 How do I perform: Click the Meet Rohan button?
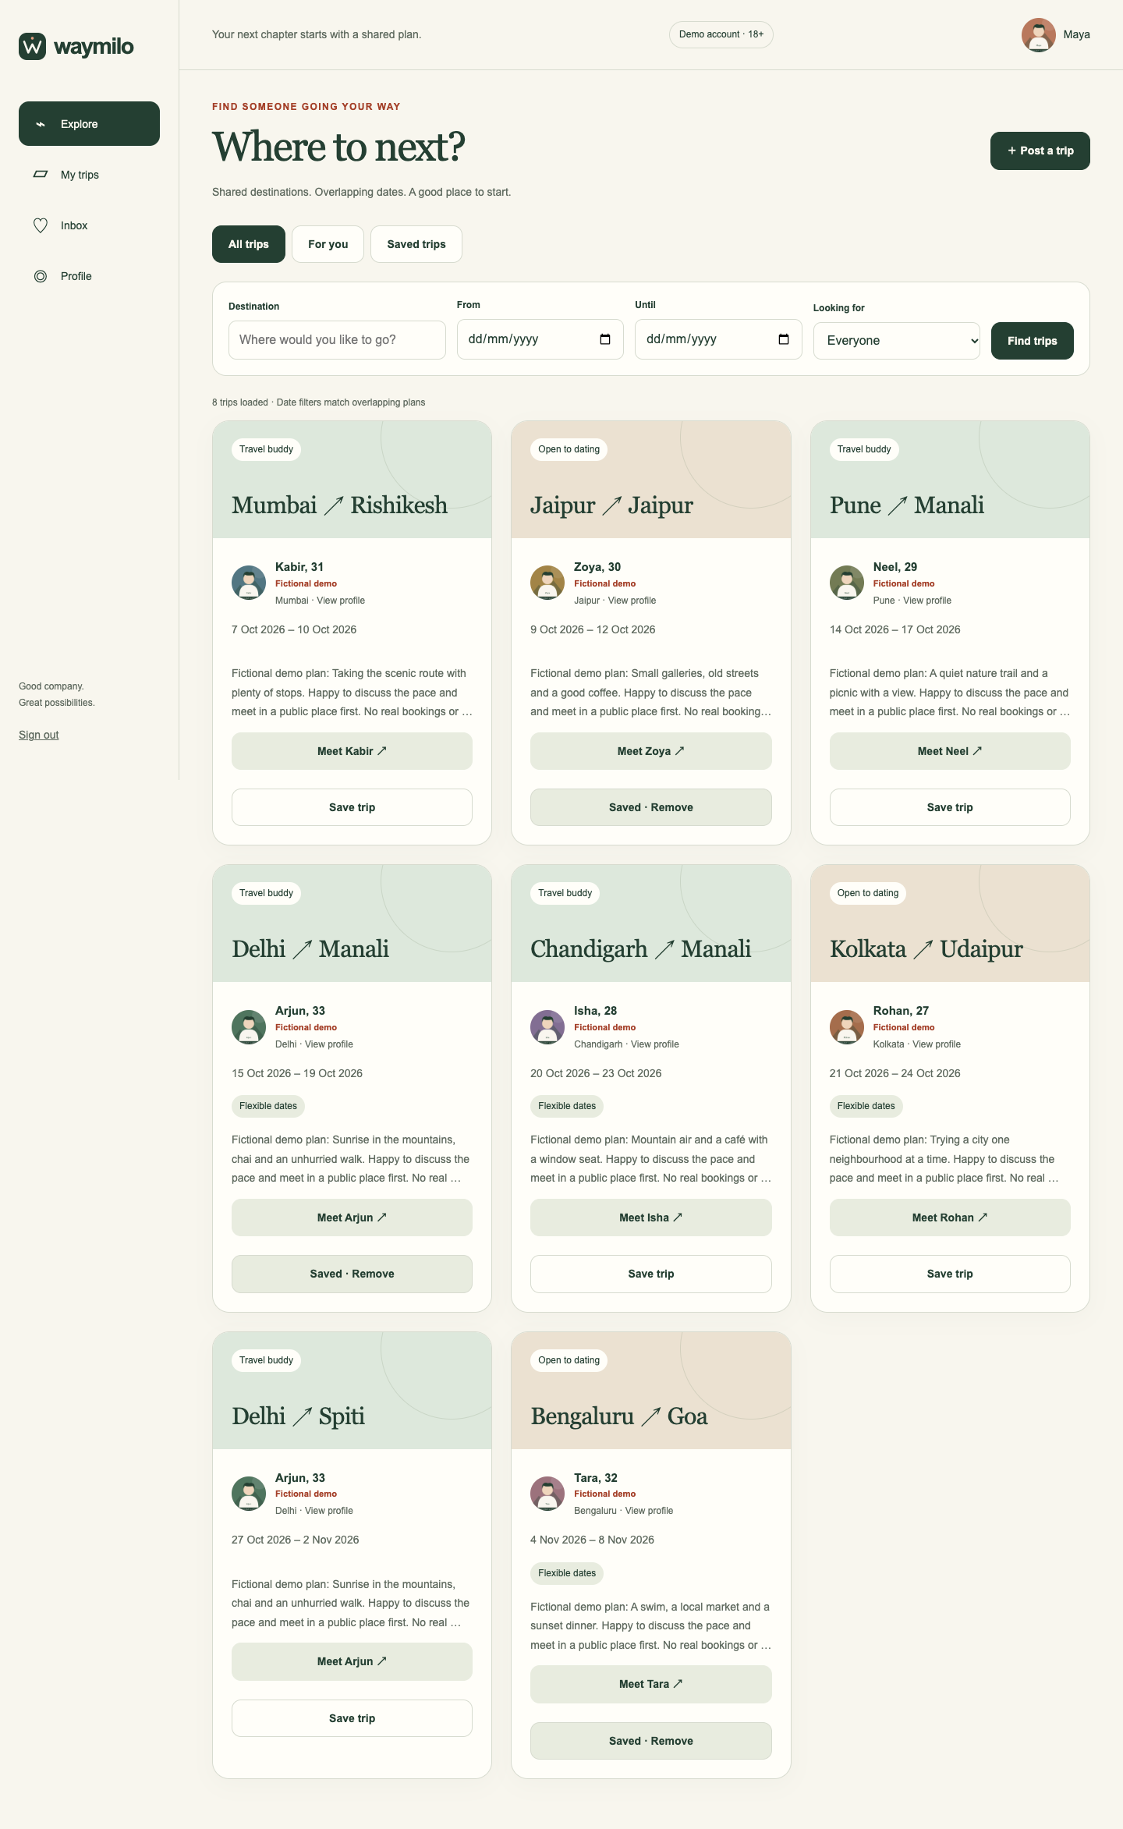coord(950,1218)
